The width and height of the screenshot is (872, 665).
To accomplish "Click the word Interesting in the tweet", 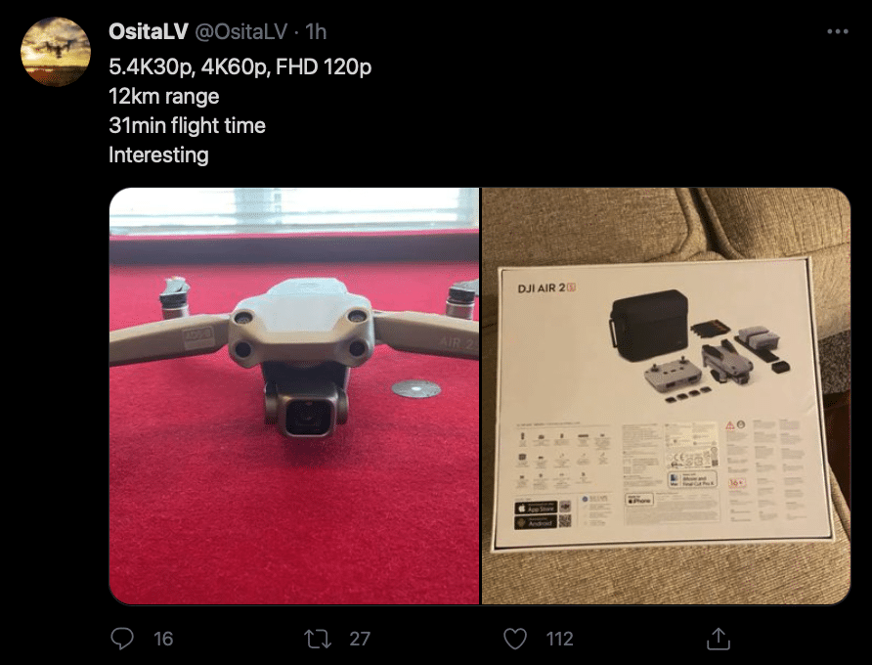I will [x=159, y=155].
